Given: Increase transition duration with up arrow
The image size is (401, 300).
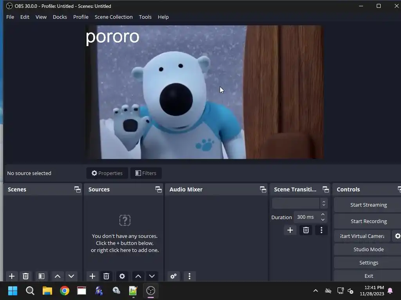Looking at the screenshot, I should click(323, 214).
